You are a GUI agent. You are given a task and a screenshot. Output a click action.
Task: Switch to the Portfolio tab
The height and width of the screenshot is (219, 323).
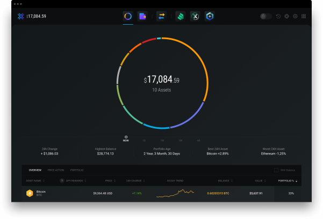click(77, 170)
